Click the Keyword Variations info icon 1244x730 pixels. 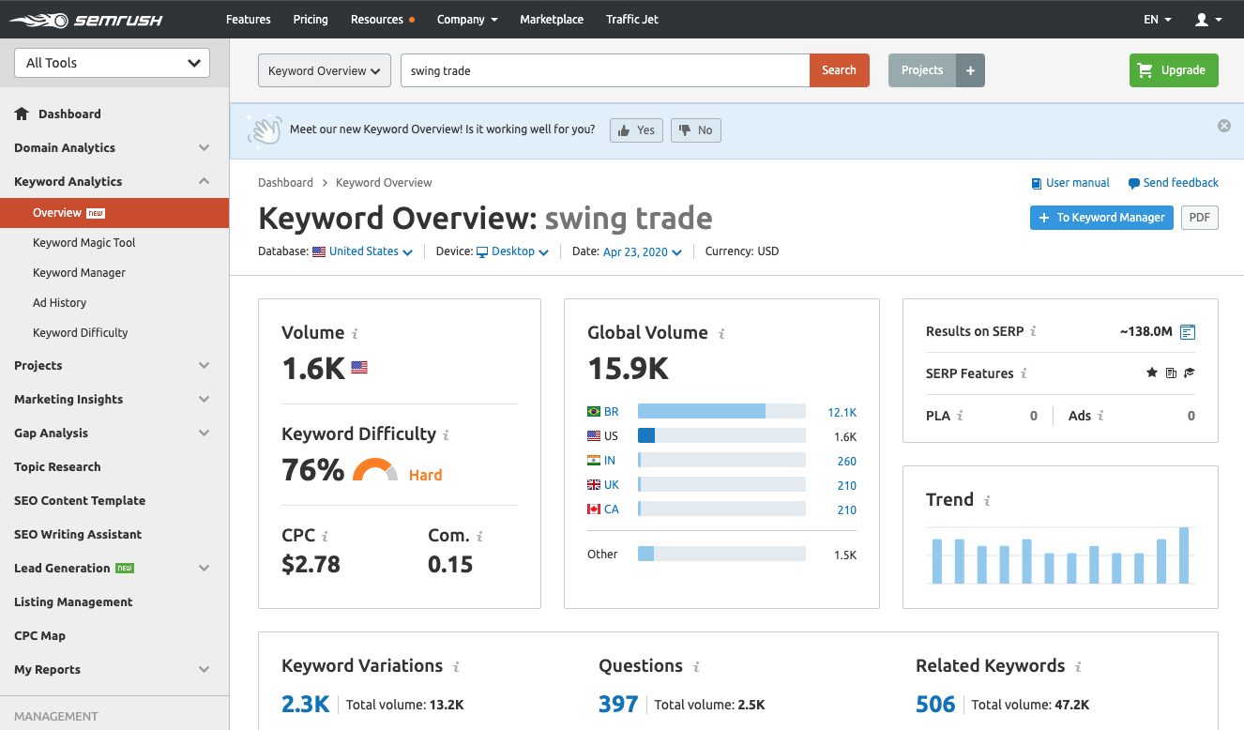456,667
